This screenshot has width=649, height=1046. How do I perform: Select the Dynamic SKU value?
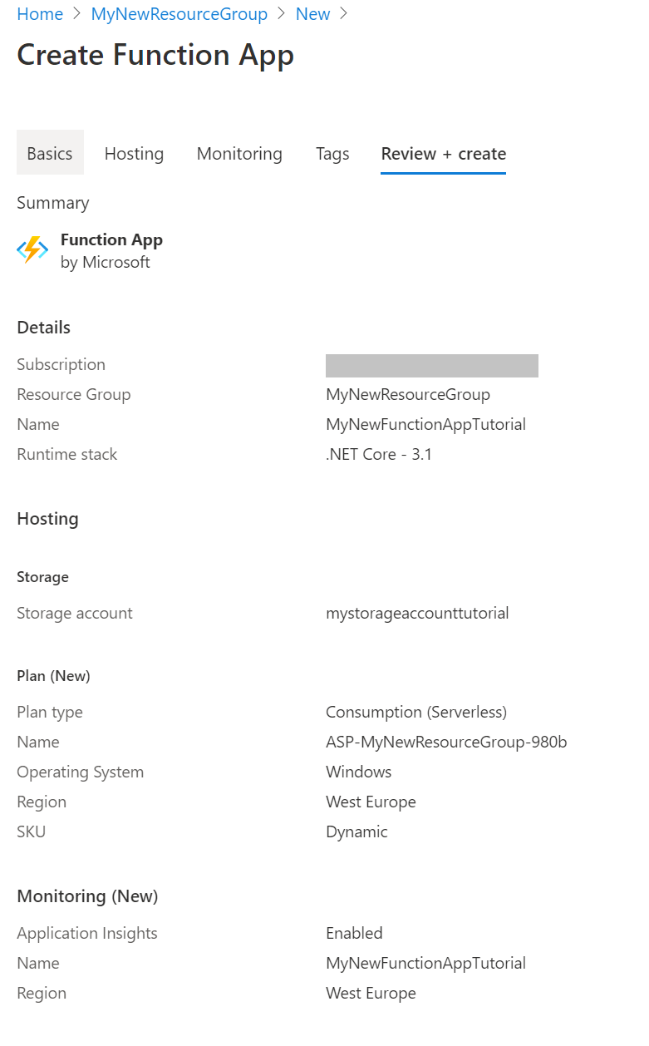(356, 831)
